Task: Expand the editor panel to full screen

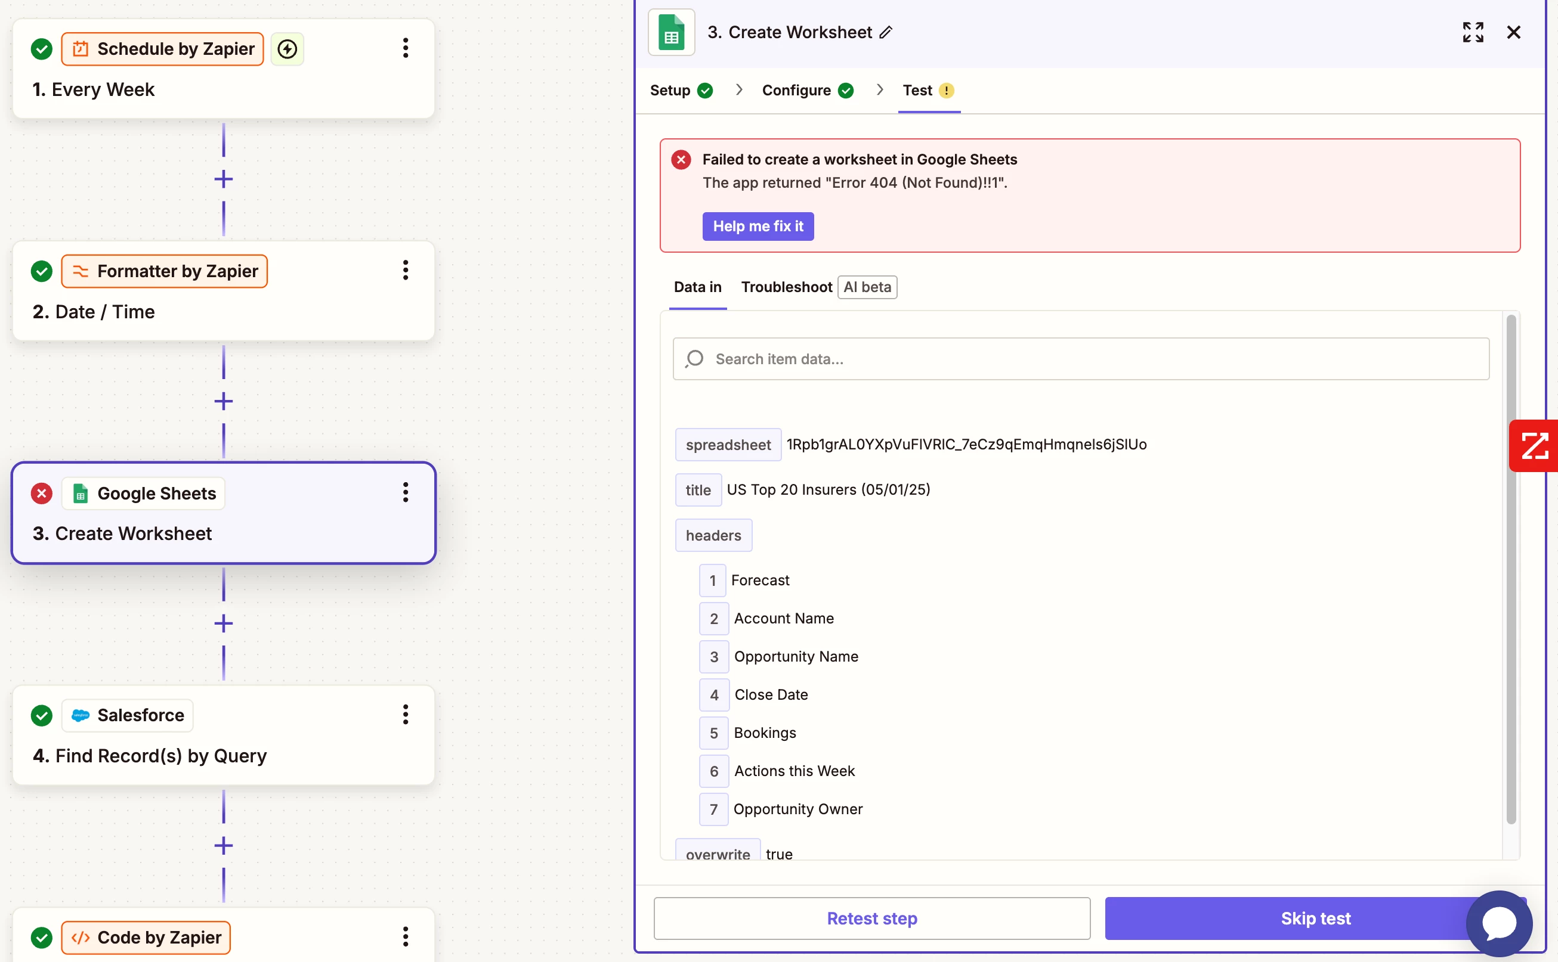Action: (1473, 32)
